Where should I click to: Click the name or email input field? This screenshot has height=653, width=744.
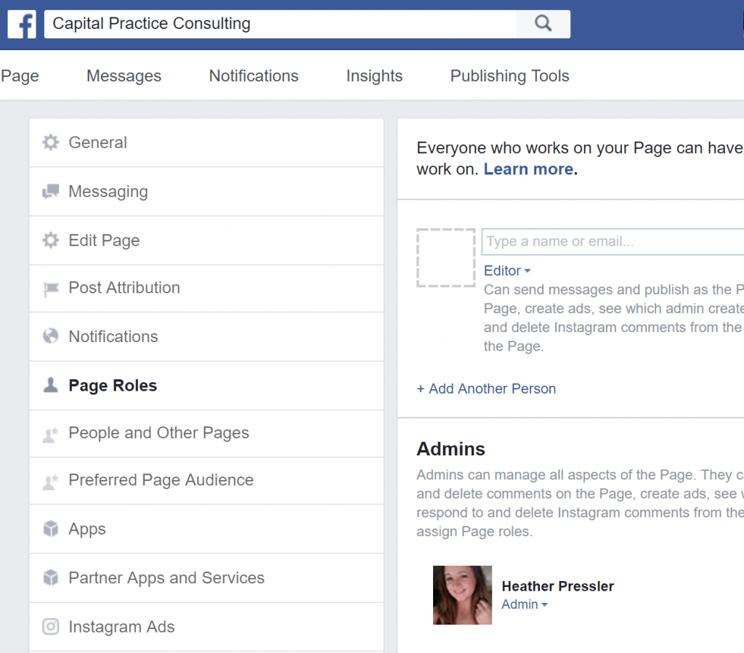(613, 241)
